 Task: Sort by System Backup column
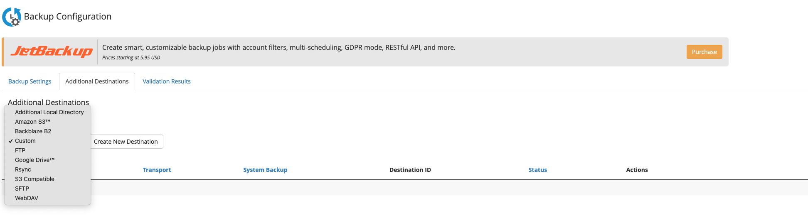(x=265, y=170)
